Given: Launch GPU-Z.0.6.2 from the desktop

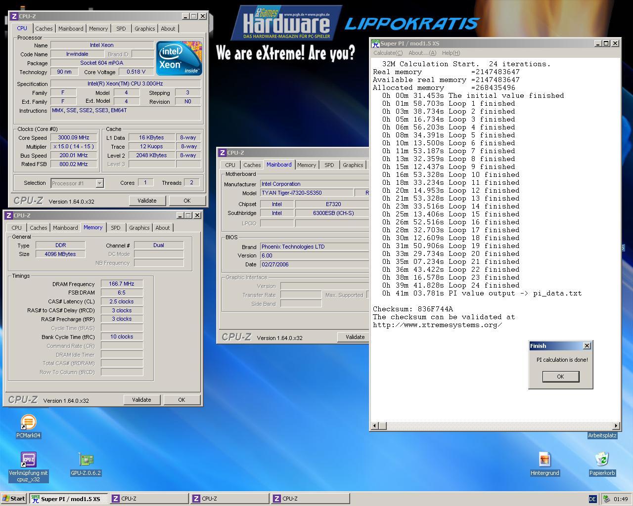Looking at the screenshot, I should tap(86, 464).
